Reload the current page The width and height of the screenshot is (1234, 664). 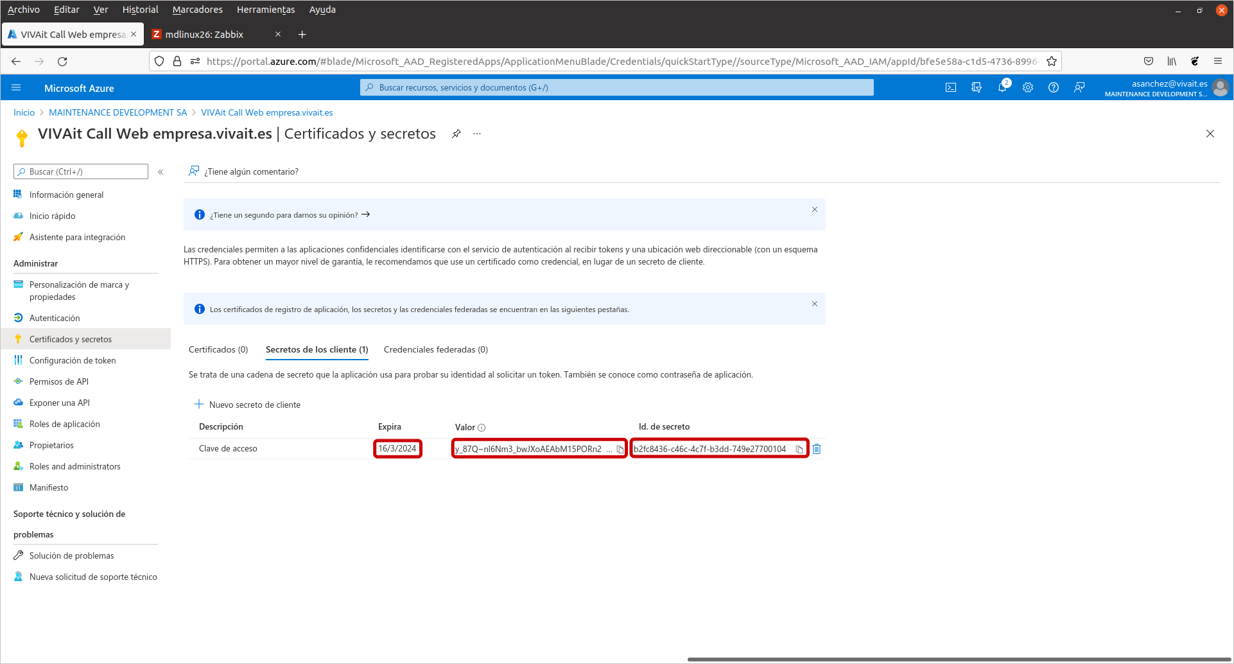click(x=62, y=61)
